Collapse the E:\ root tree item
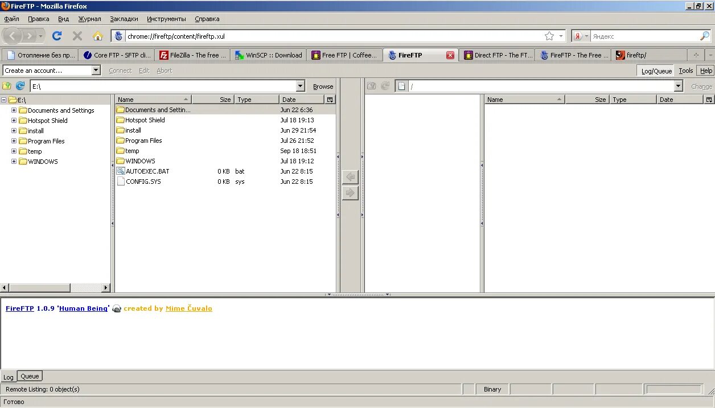715x408 pixels. [5, 99]
